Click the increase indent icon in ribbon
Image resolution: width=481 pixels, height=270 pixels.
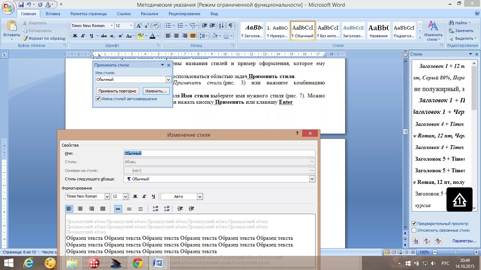coord(212,26)
